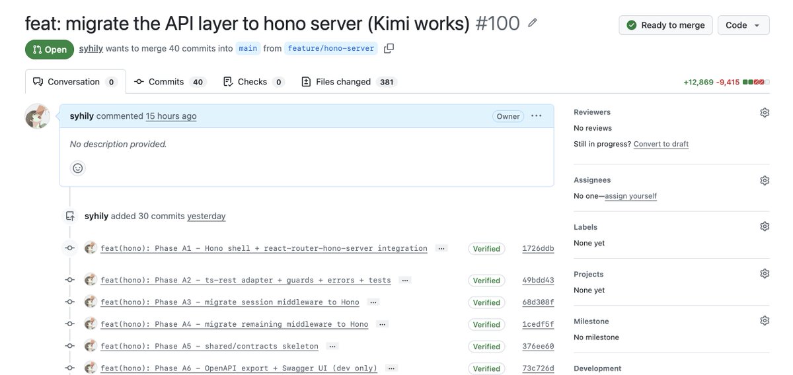Click the avatar on Phase A4 commit
The height and width of the screenshot is (375, 793).
(91, 324)
